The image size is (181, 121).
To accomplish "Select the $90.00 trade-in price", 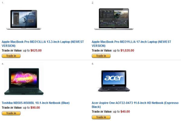I will click(35, 108).
